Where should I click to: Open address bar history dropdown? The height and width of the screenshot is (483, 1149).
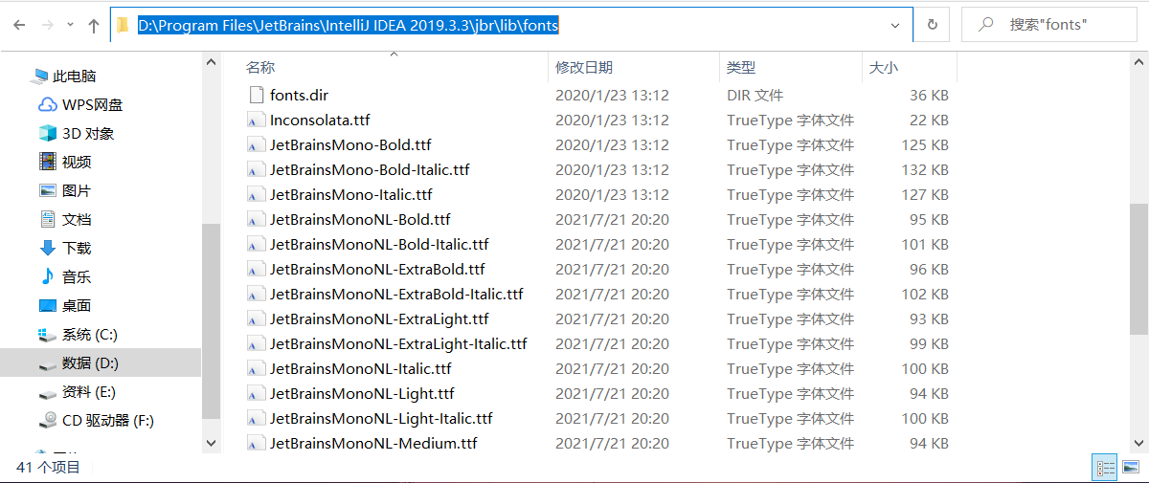point(895,26)
